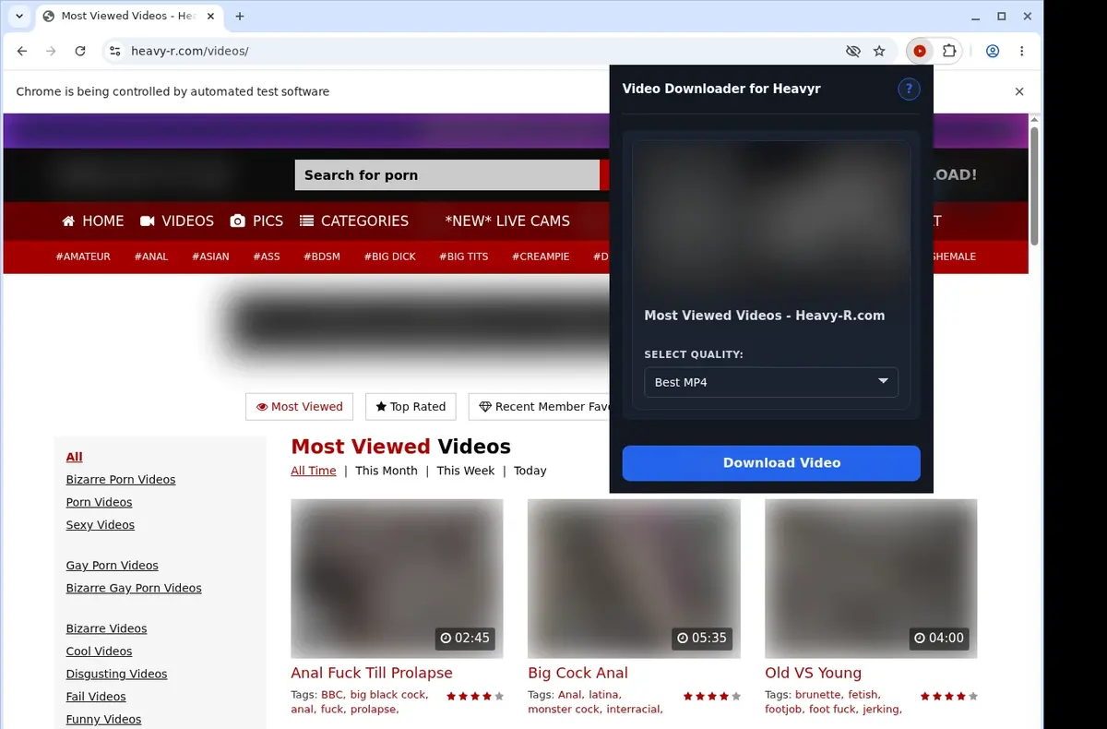1107x729 pixels.
Task: Open Bizarre Videos sidebar link
Action: tap(107, 629)
